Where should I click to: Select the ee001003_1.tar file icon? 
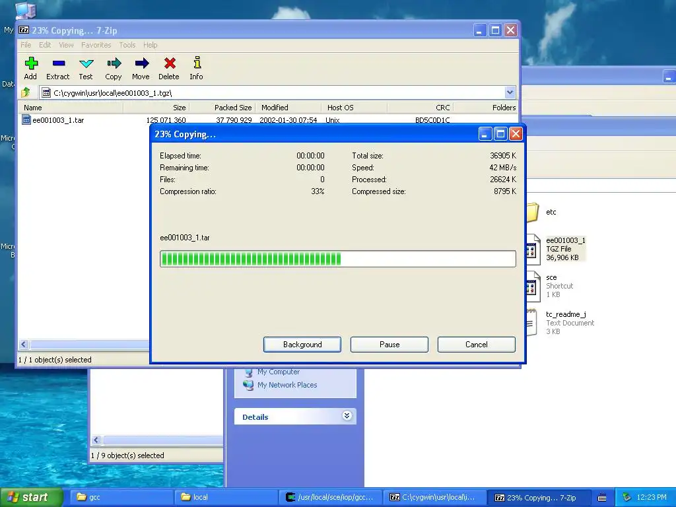tap(26, 120)
